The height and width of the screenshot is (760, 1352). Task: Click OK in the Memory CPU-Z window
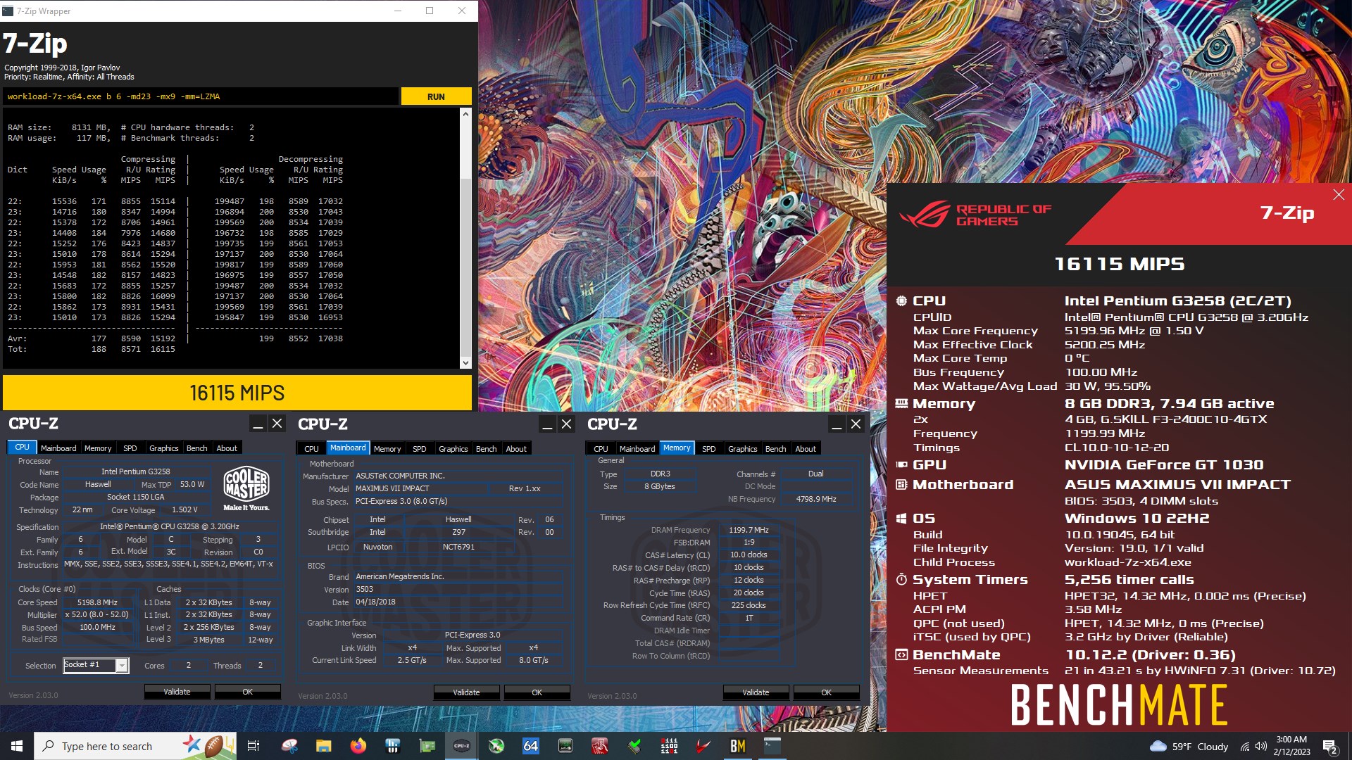(827, 692)
